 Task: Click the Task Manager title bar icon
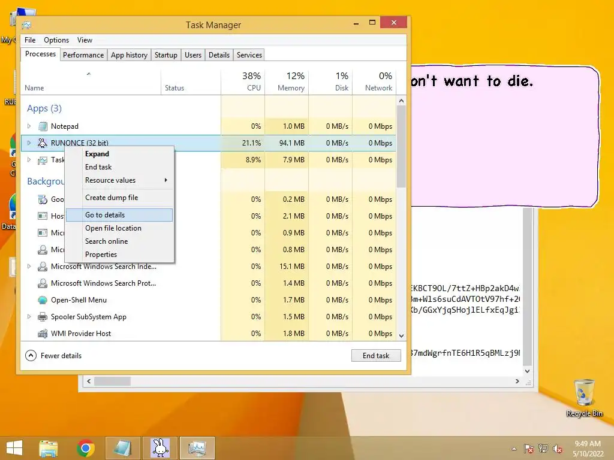click(26, 25)
